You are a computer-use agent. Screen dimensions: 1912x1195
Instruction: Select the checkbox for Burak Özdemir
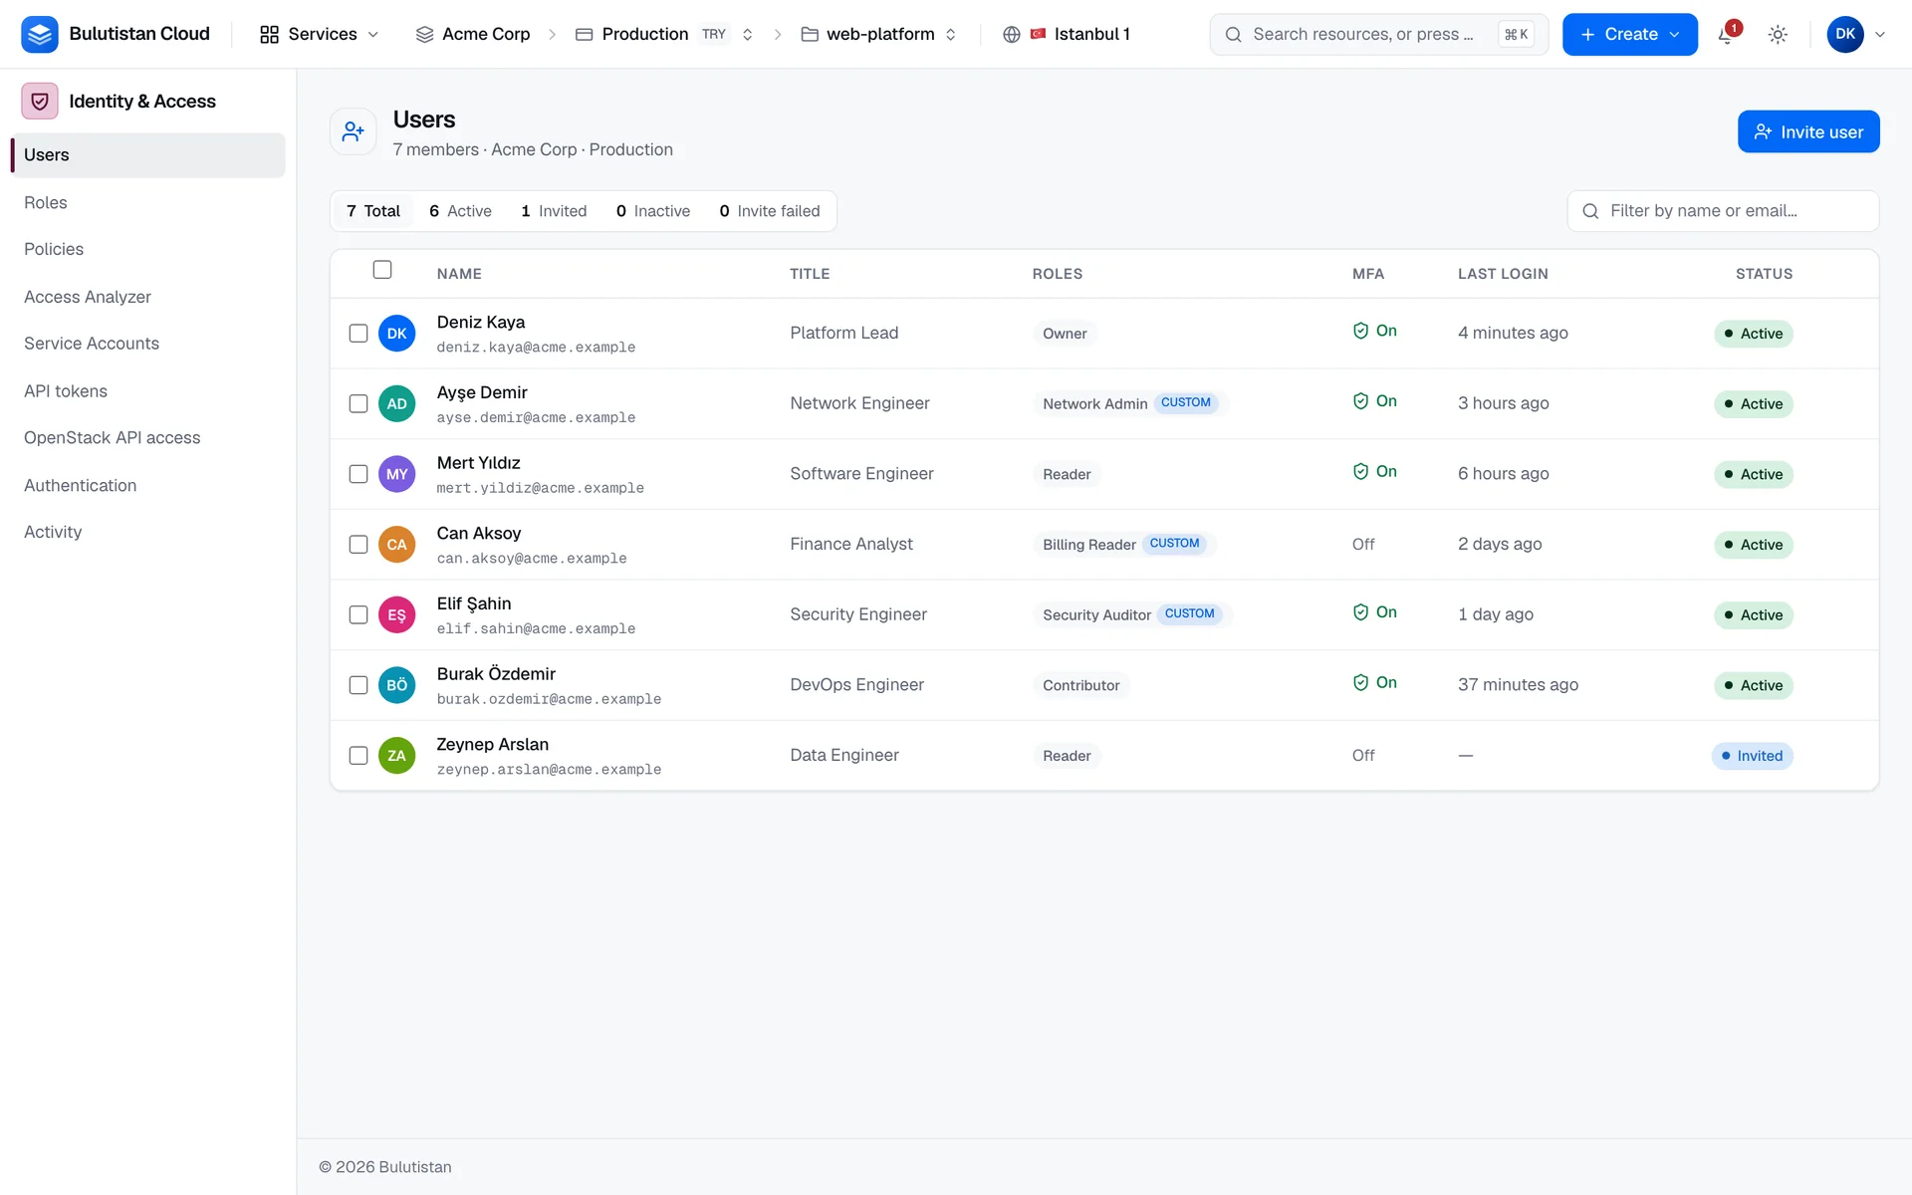[358, 685]
